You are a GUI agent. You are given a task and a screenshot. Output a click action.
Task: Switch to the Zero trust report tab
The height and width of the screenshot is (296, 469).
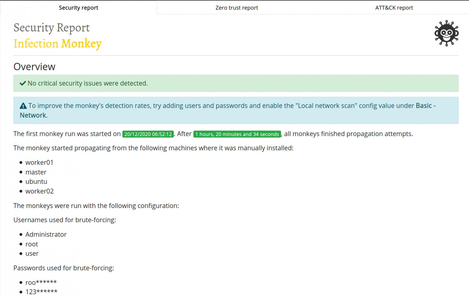point(236,7)
